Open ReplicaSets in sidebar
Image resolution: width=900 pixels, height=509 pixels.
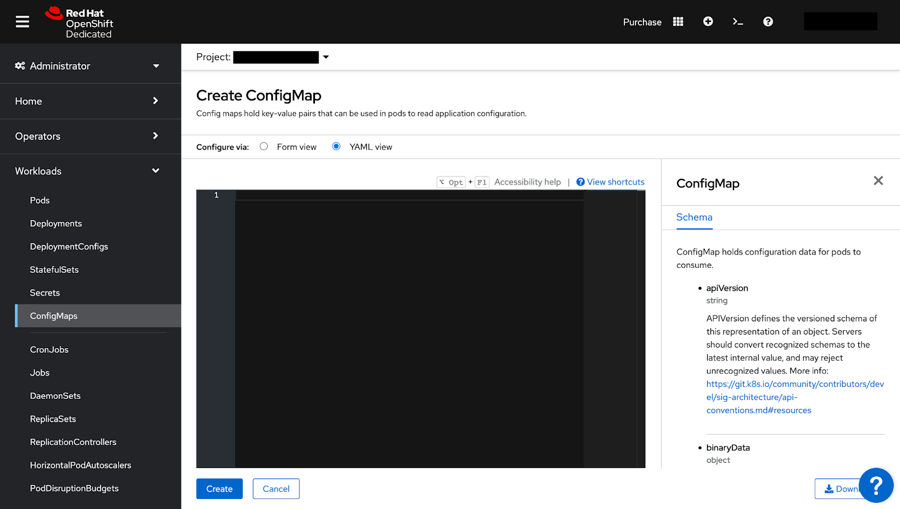click(x=53, y=418)
